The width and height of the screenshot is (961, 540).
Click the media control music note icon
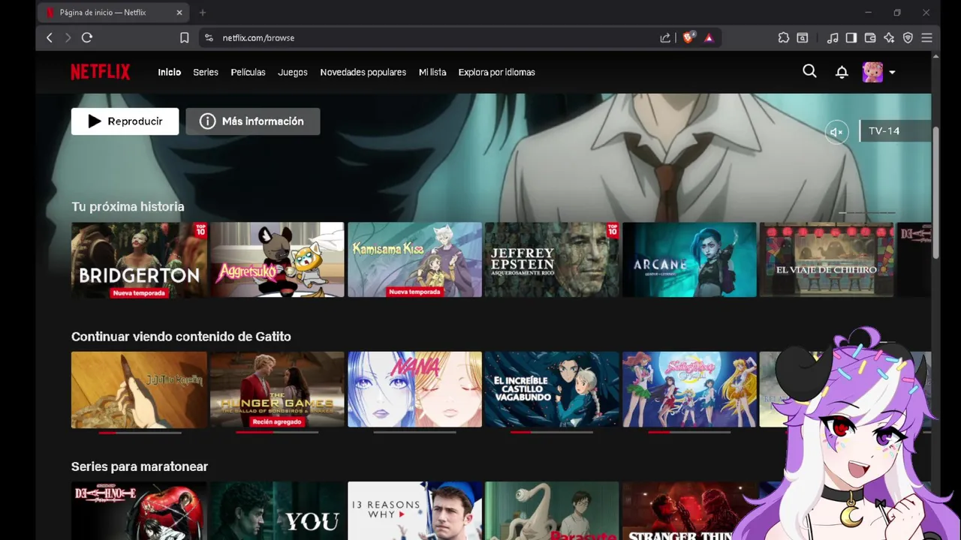pos(833,37)
